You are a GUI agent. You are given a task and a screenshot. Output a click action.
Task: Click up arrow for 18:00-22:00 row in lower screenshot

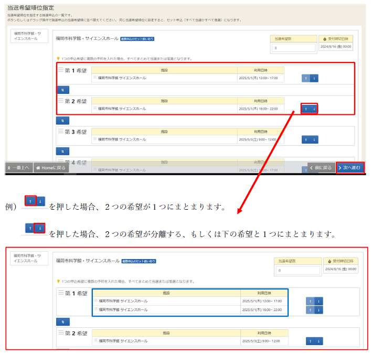pos(310,310)
